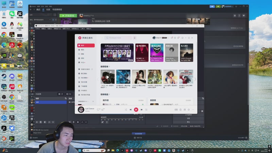This screenshot has width=272, height=153.
Task: Open Last Dance album cover thumbnail
Action: [x=81, y=109]
